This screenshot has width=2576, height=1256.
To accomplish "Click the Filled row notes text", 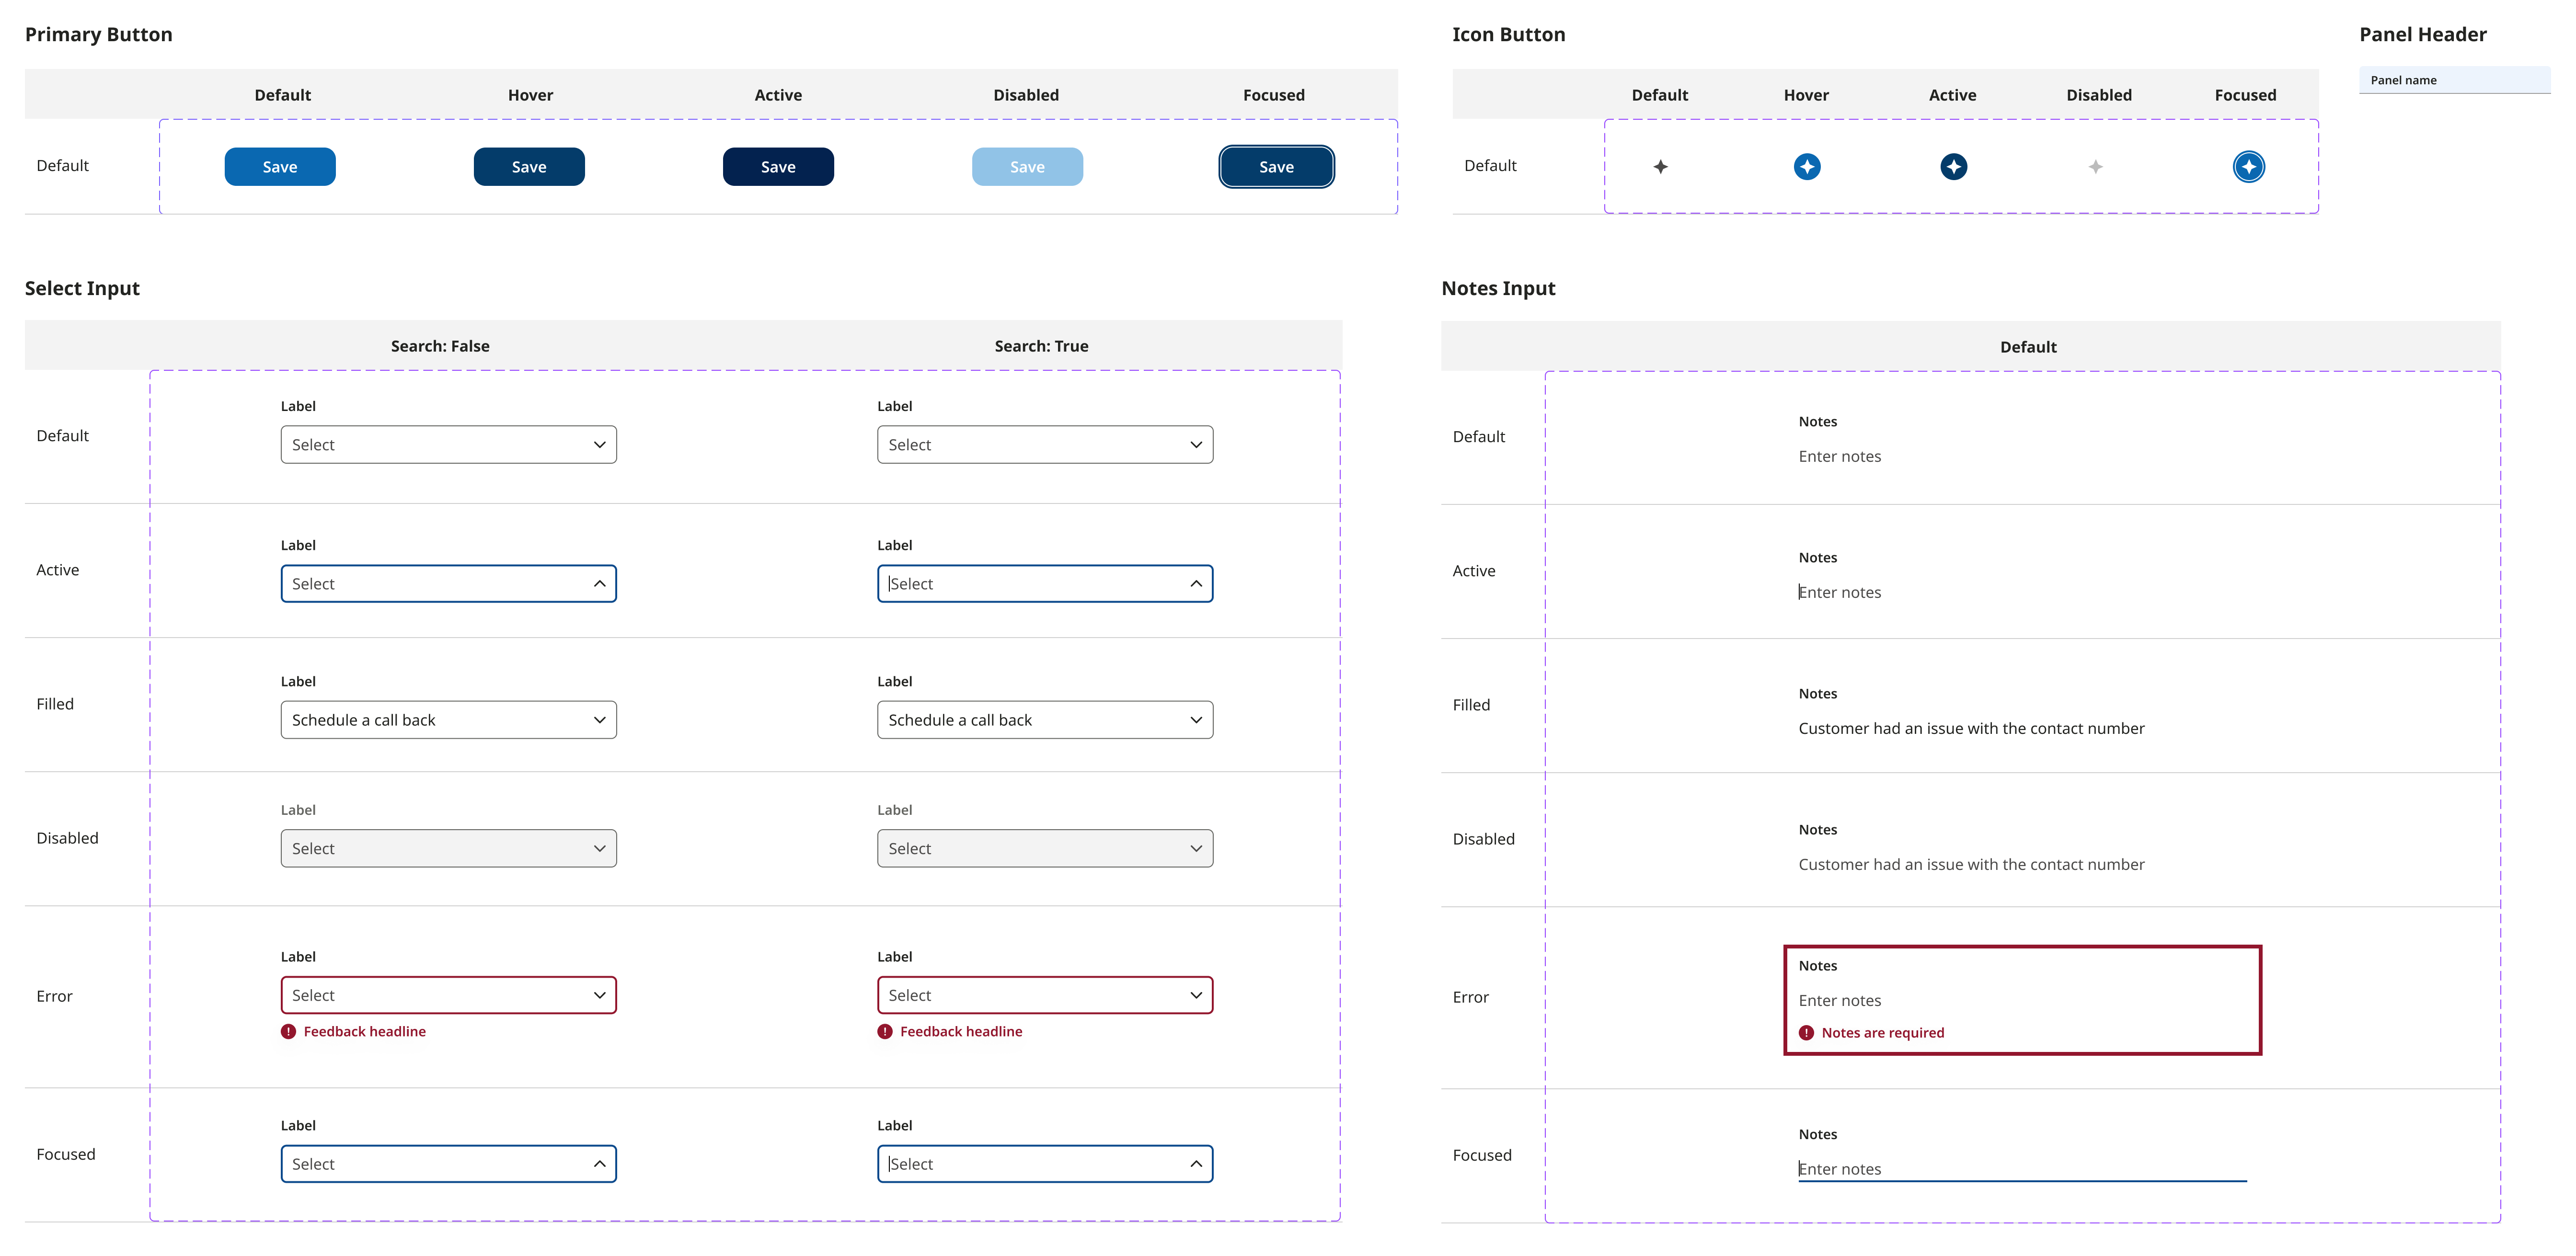I will point(1971,728).
